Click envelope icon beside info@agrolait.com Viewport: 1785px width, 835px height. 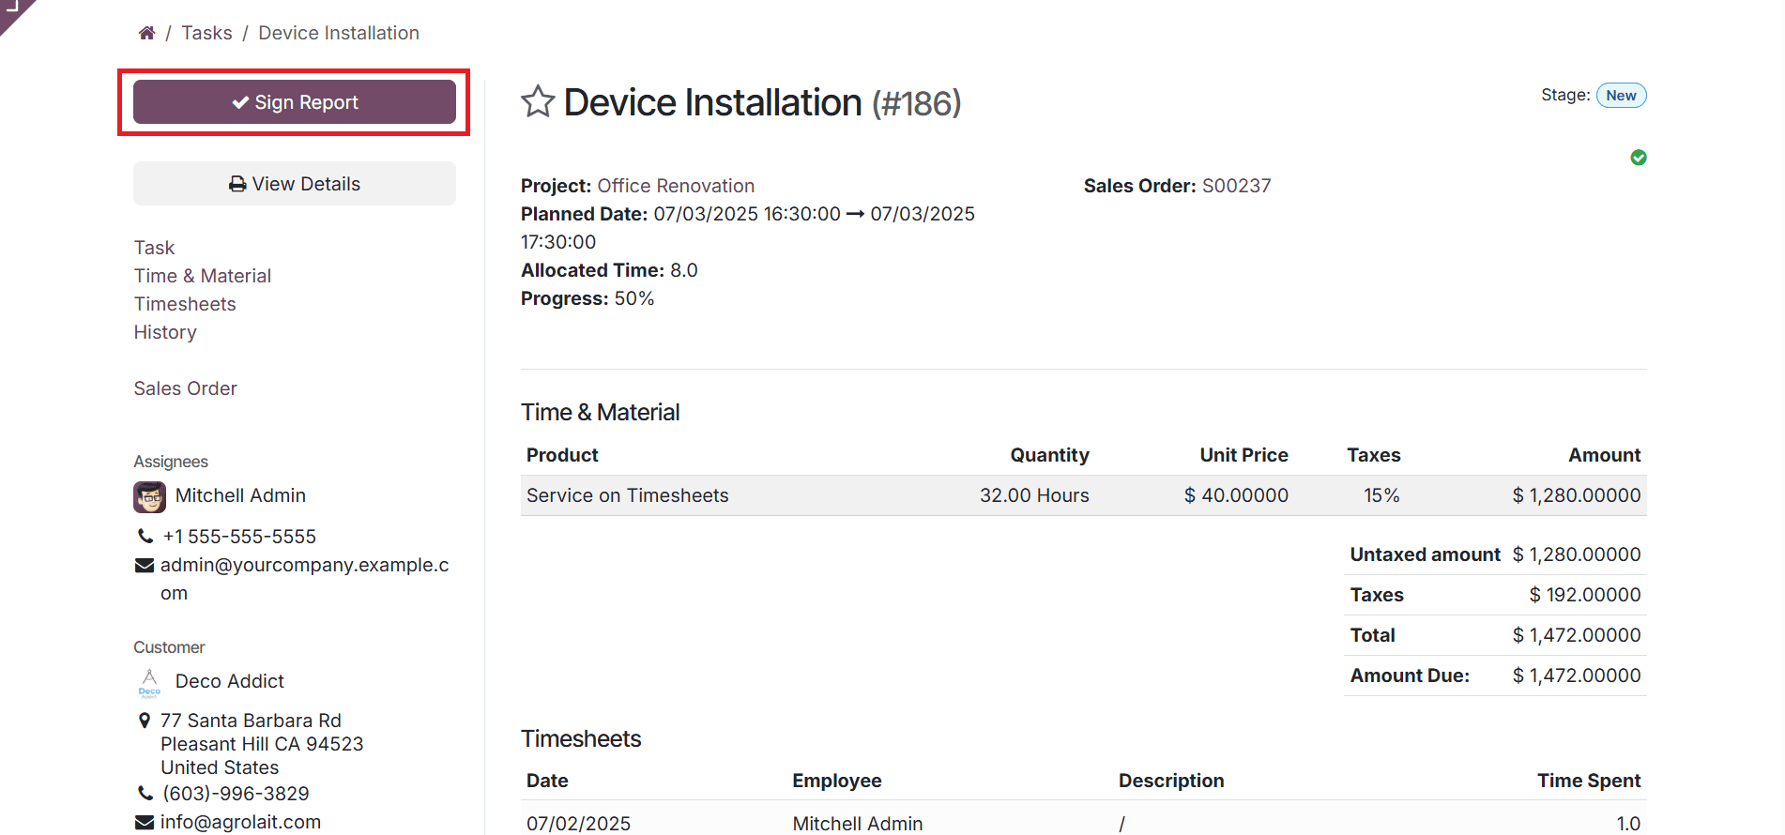tap(145, 823)
